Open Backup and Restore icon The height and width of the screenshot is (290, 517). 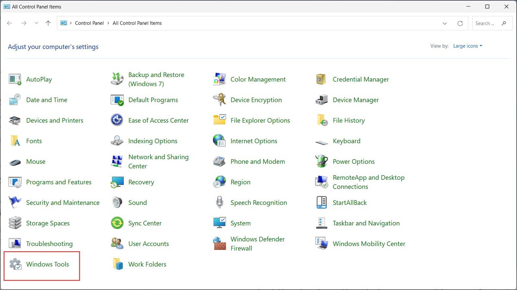117,79
